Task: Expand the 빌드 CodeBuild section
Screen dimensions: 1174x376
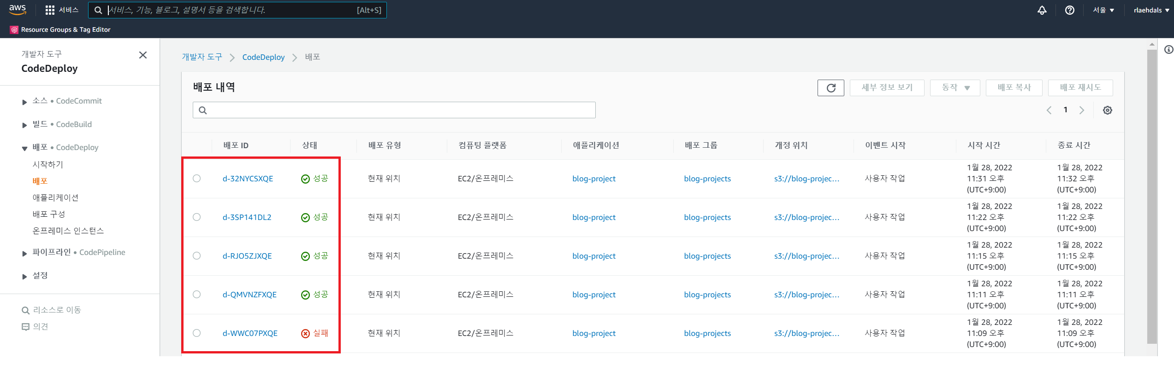Action: 24,125
